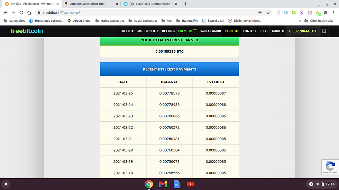Click the interest value 0.00000086

[x=216, y=128]
